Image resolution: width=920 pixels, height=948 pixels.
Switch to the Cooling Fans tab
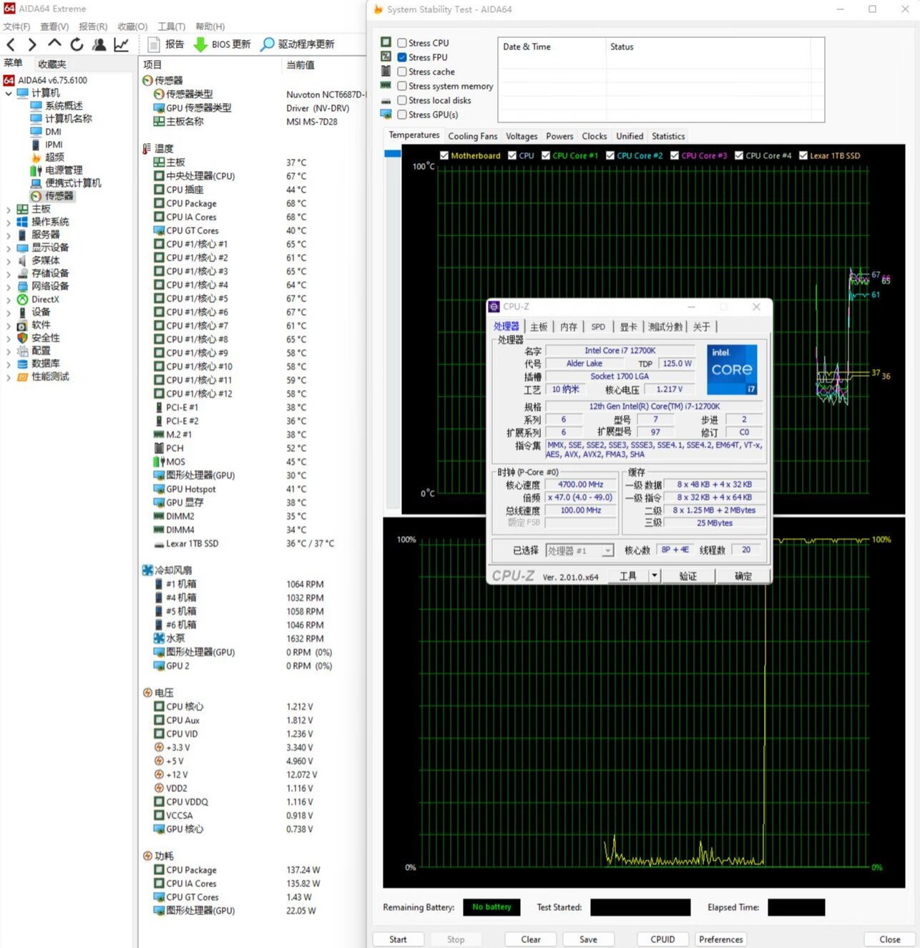coord(472,136)
